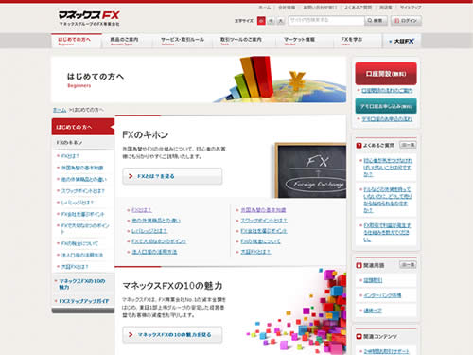Open 外国為替の基本知識 link in main content
Screen dimensions: 473x355
click(x=263, y=210)
